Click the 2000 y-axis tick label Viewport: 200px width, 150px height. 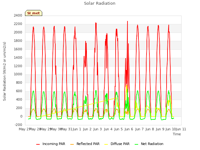(x=18, y=32)
